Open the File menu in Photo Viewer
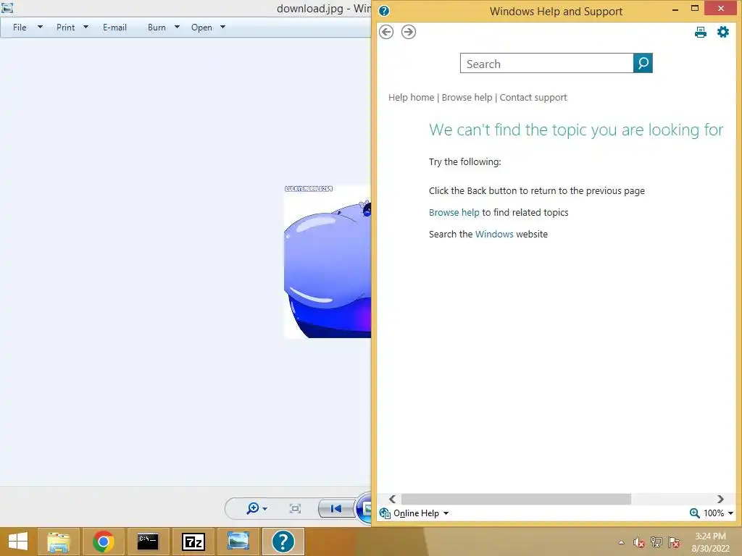This screenshot has height=556, width=742. [20, 28]
